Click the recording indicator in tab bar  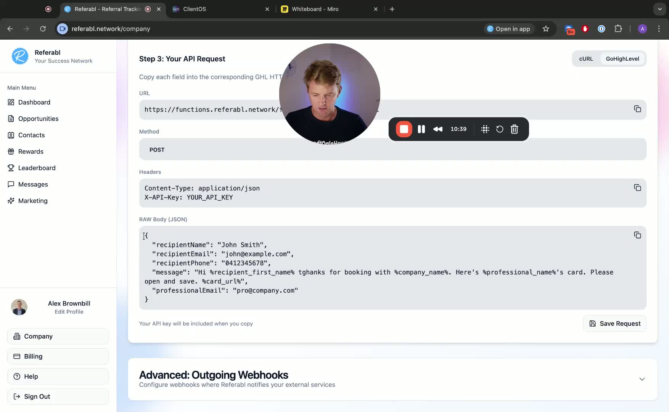pyautogui.click(x=48, y=9)
